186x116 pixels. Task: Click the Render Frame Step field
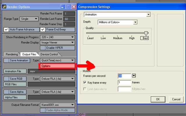point(69,24)
